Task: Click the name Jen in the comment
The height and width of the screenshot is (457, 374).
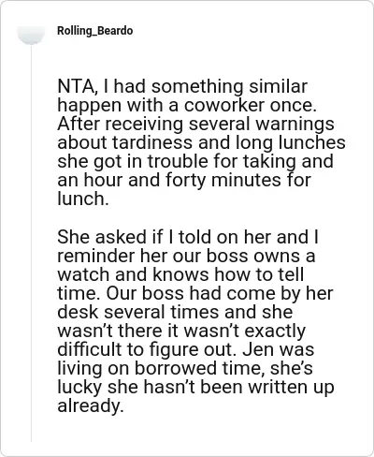Action: click(x=258, y=349)
